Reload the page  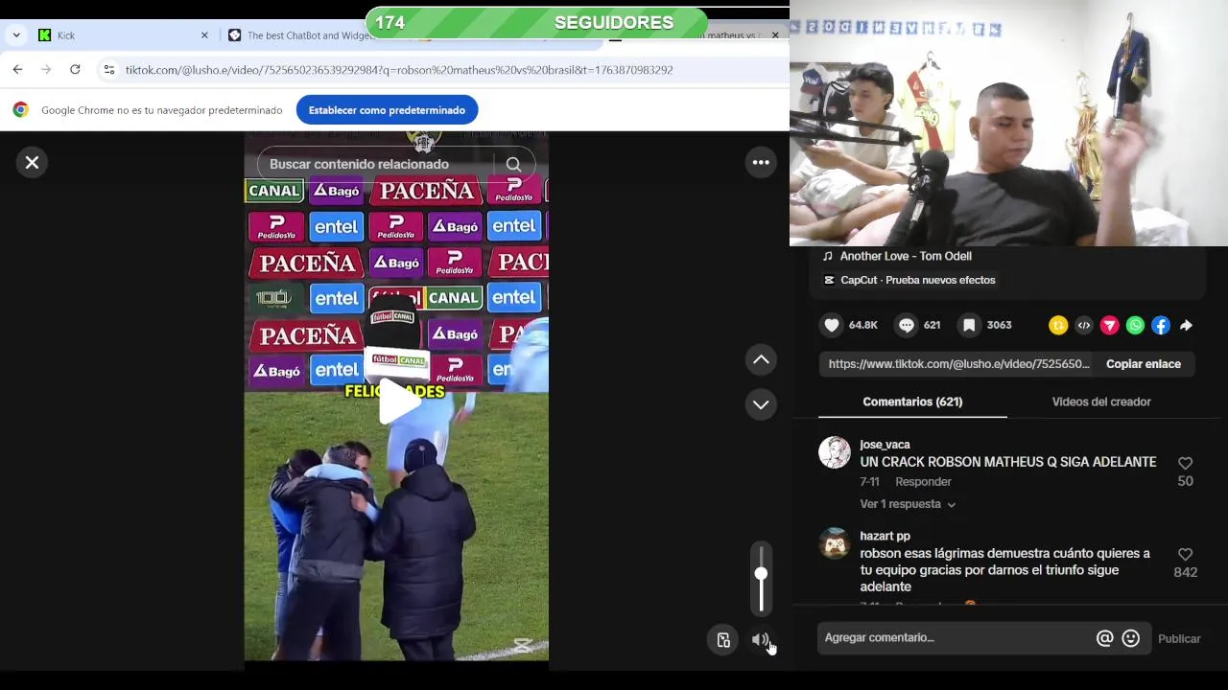click(75, 70)
